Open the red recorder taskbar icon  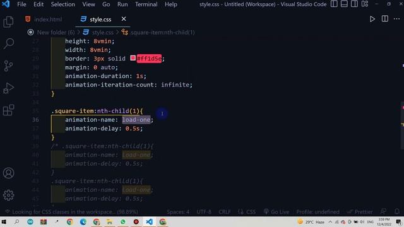point(136,221)
